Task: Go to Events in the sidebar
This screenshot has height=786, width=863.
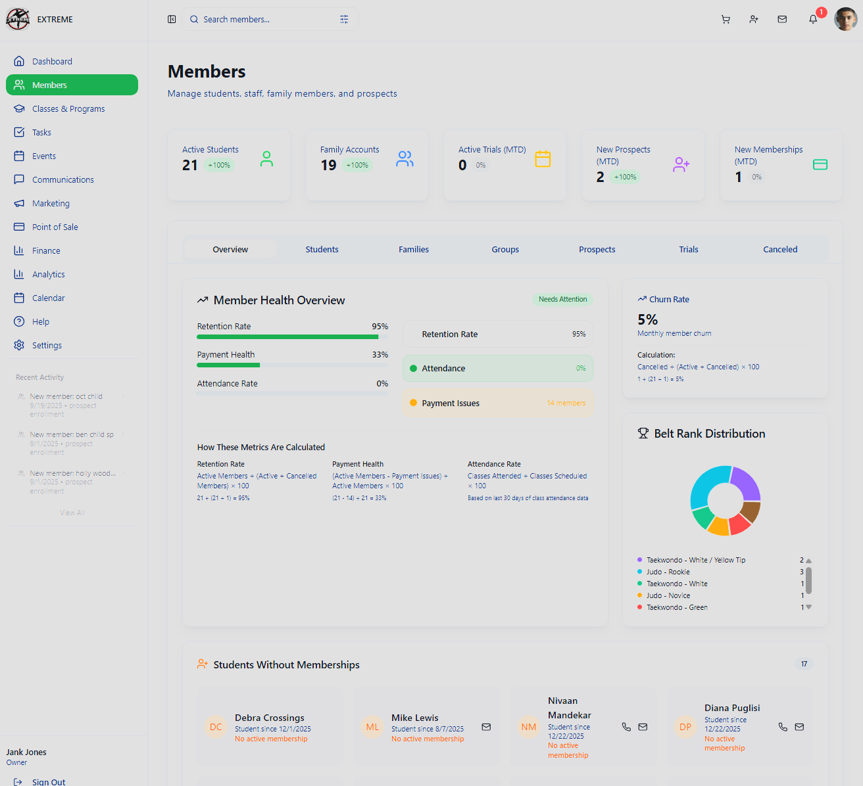Action: pos(72,156)
